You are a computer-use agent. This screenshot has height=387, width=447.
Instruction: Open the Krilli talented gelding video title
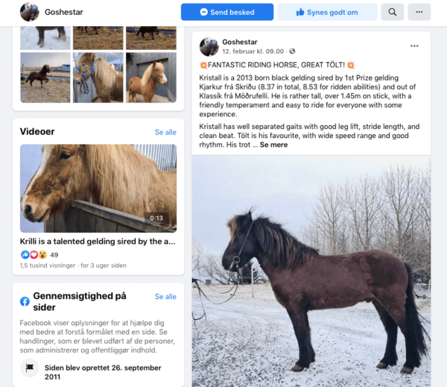(x=98, y=242)
